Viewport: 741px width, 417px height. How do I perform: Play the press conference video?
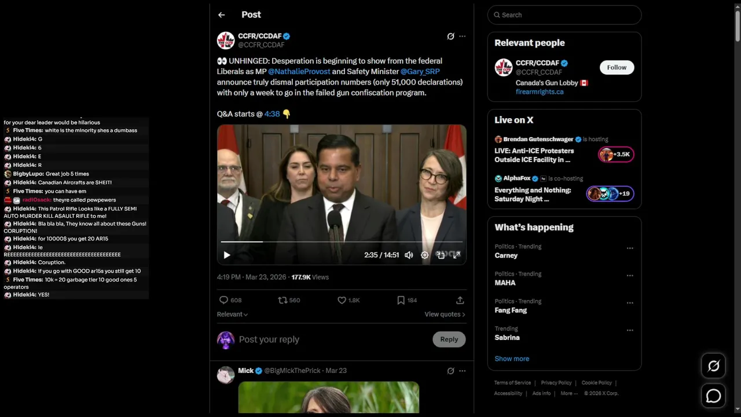click(227, 255)
